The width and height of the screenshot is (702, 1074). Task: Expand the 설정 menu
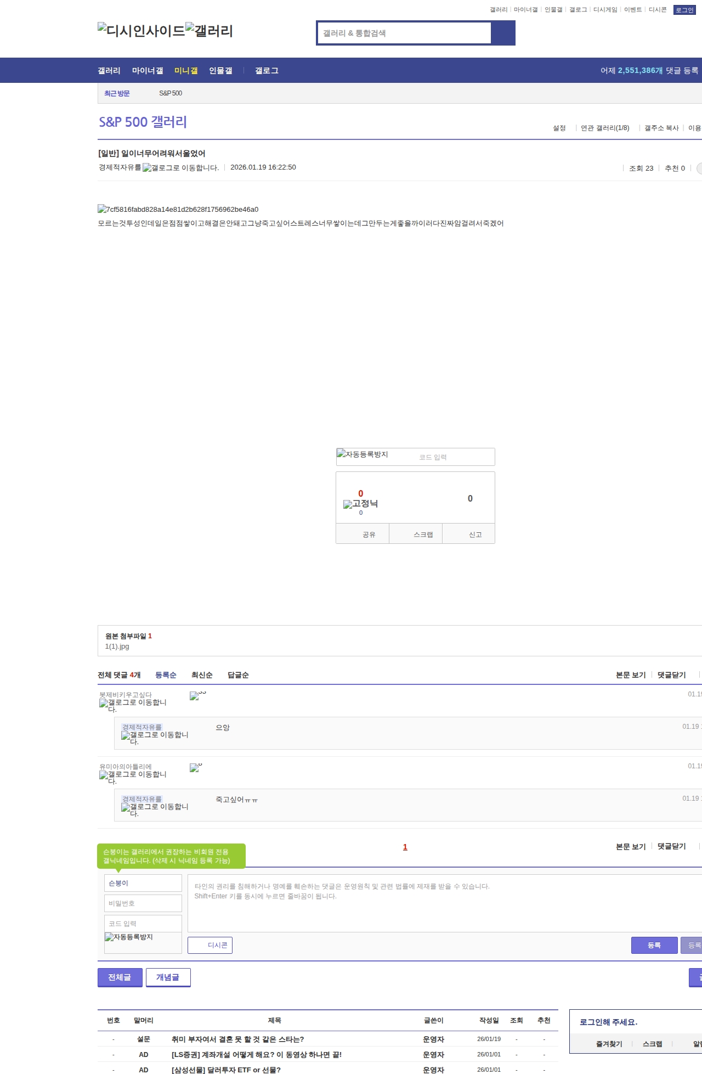point(559,128)
